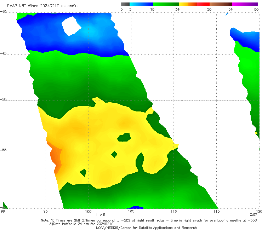Pick the green segment of the color bar

pyautogui.click(x=166, y=4)
